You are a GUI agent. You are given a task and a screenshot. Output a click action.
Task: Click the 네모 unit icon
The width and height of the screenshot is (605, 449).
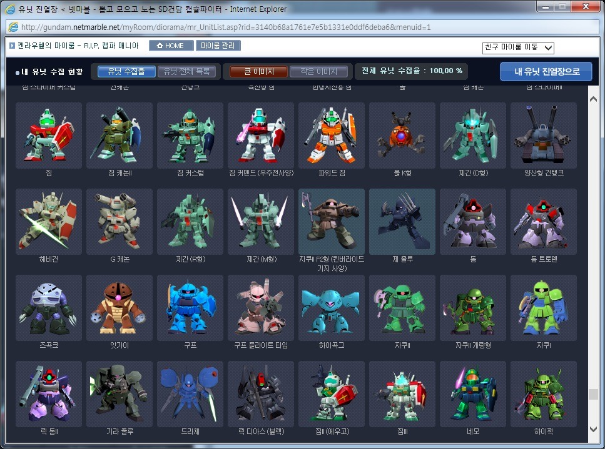[x=473, y=393]
